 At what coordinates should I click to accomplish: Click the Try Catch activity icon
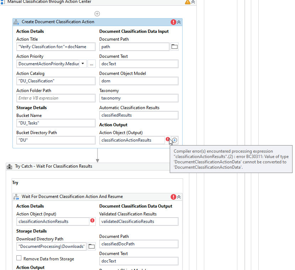pyautogui.click(x=9, y=167)
